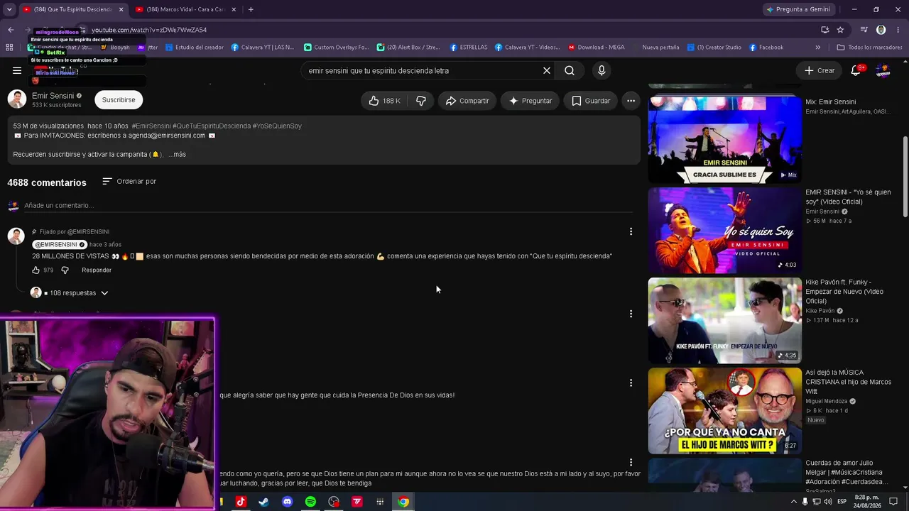Run the YouTube search with magnifier button
This screenshot has width=909, height=511.
tap(570, 70)
